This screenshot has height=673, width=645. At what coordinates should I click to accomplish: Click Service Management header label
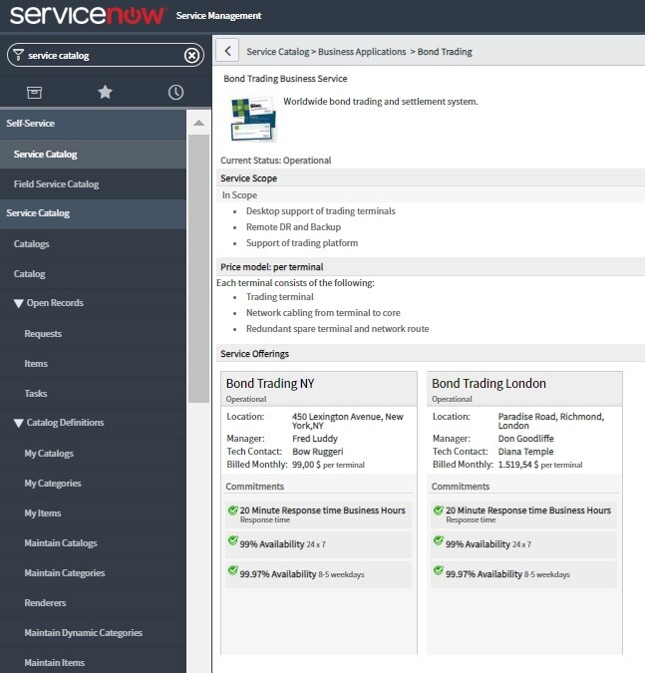(x=218, y=15)
